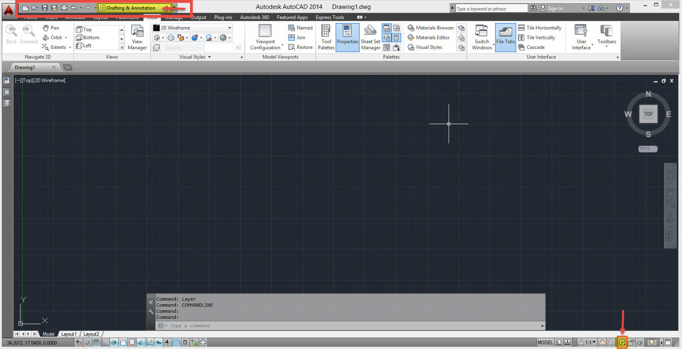This screenshot has height=349, width=682.
Task: Open Autodesk Exchange X icon
Action: click(x=592, y=8)
